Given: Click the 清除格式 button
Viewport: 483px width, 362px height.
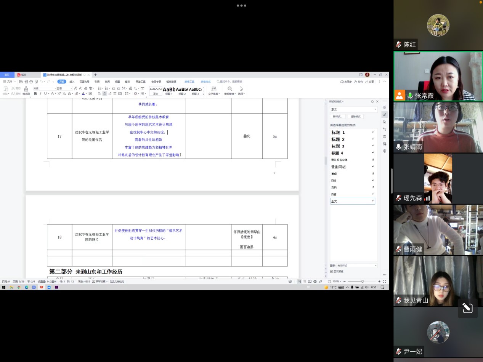Looking at the screenshot, I should click(x=355, y=117).
